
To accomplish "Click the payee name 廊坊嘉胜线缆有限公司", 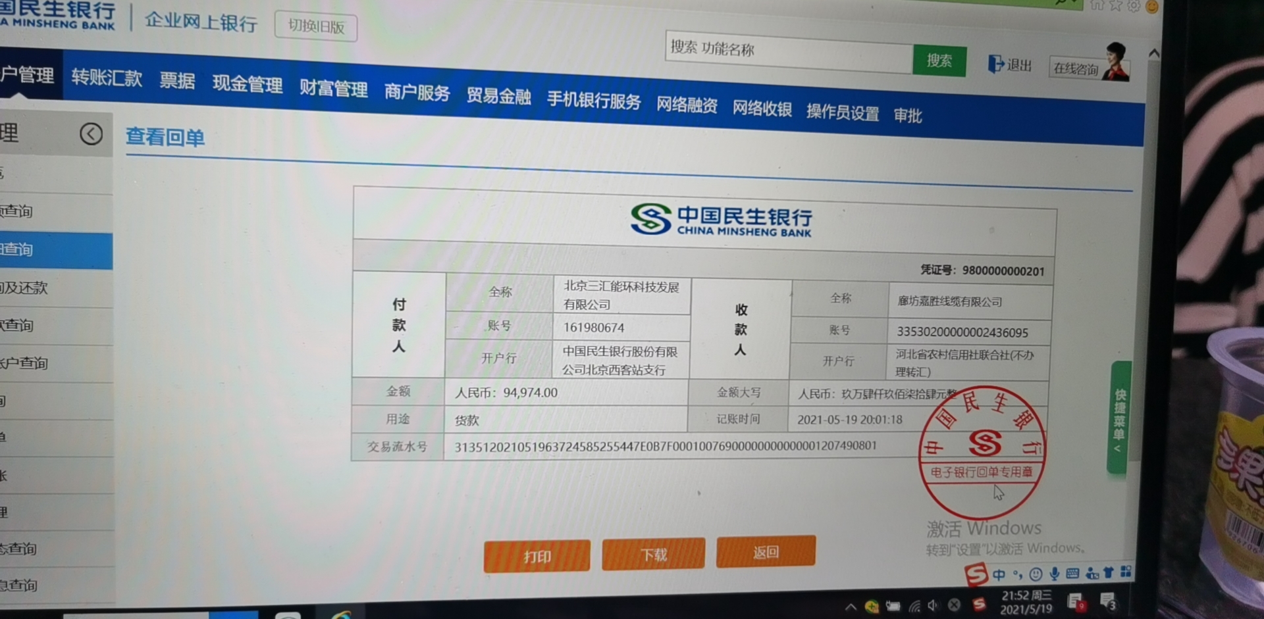I will pos(950,301).
